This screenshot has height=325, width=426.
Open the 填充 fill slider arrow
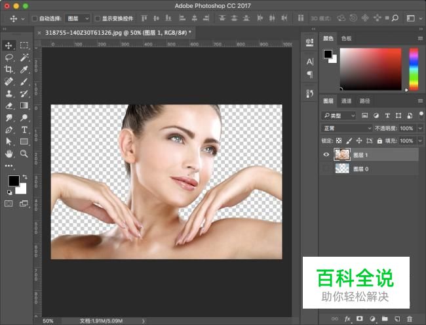(x=420, y=141)
